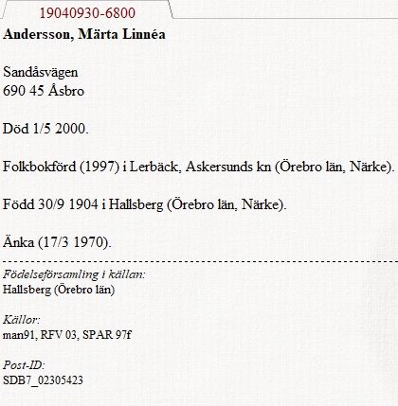Click the Folkbokförd (1997) i Lerbäck line
The width and height of the screenshot is (398, 406).
(199, 167)
